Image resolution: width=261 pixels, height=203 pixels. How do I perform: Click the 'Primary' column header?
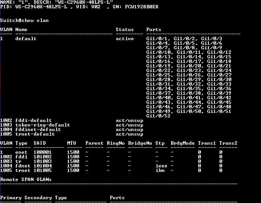tap(11, 198)
